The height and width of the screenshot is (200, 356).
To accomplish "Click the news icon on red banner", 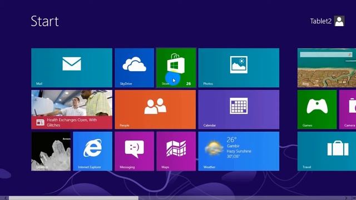I will pyautogui.click(x=40, y=122).
